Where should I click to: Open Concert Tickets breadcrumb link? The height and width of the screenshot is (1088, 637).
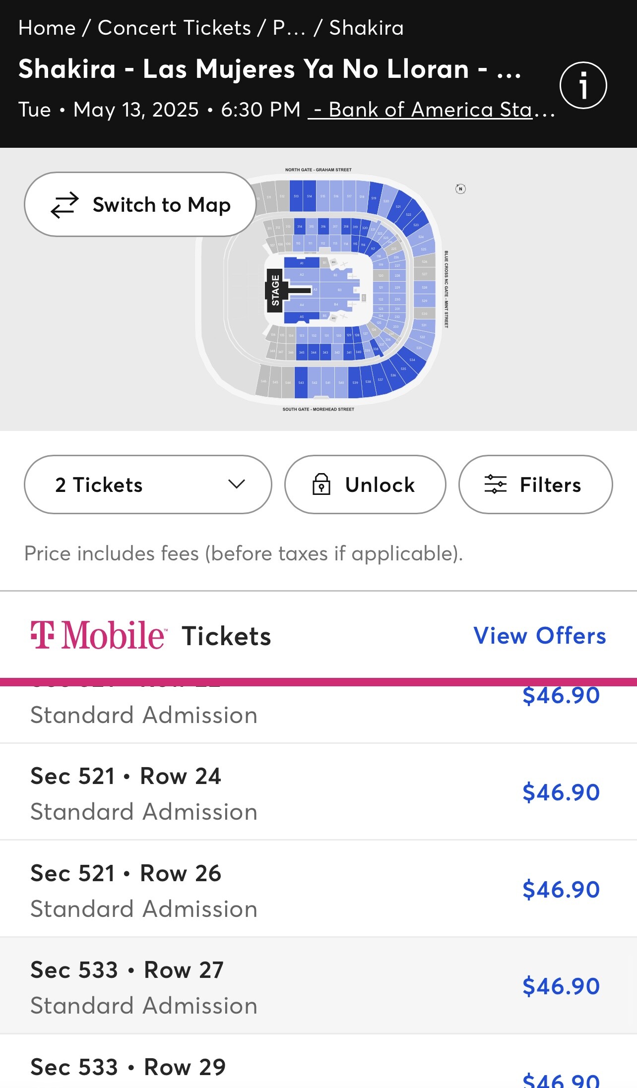tap(174, 28)
